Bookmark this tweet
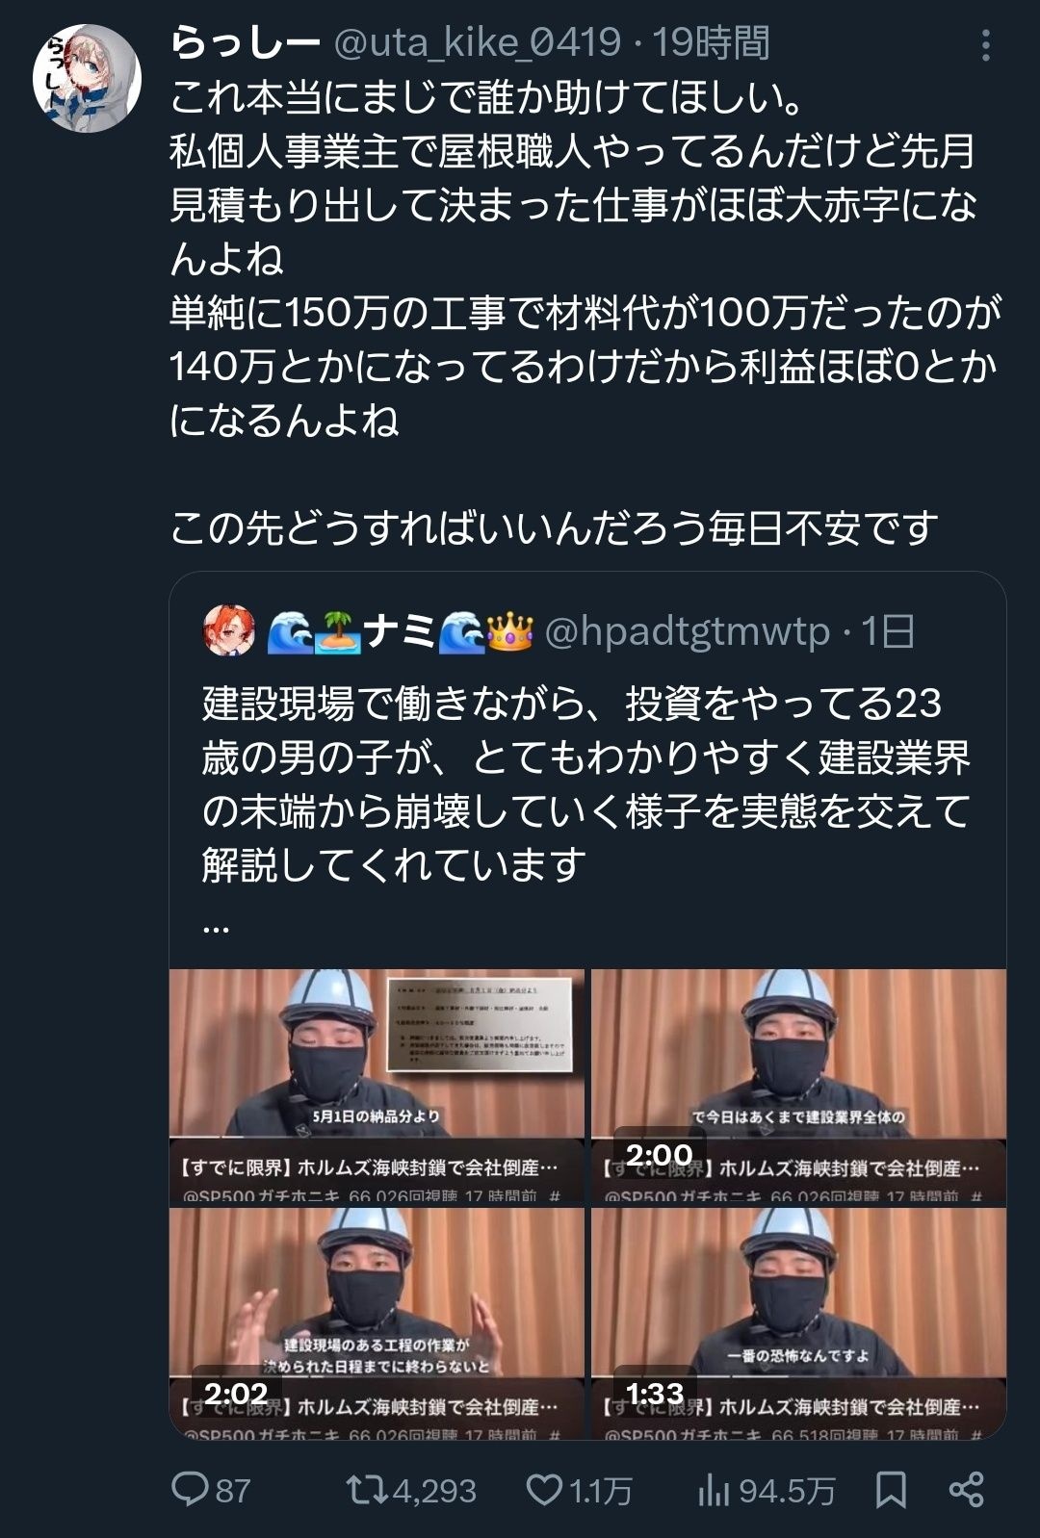Screen dimensions: 1040x1538 [x=891, y=1490]
